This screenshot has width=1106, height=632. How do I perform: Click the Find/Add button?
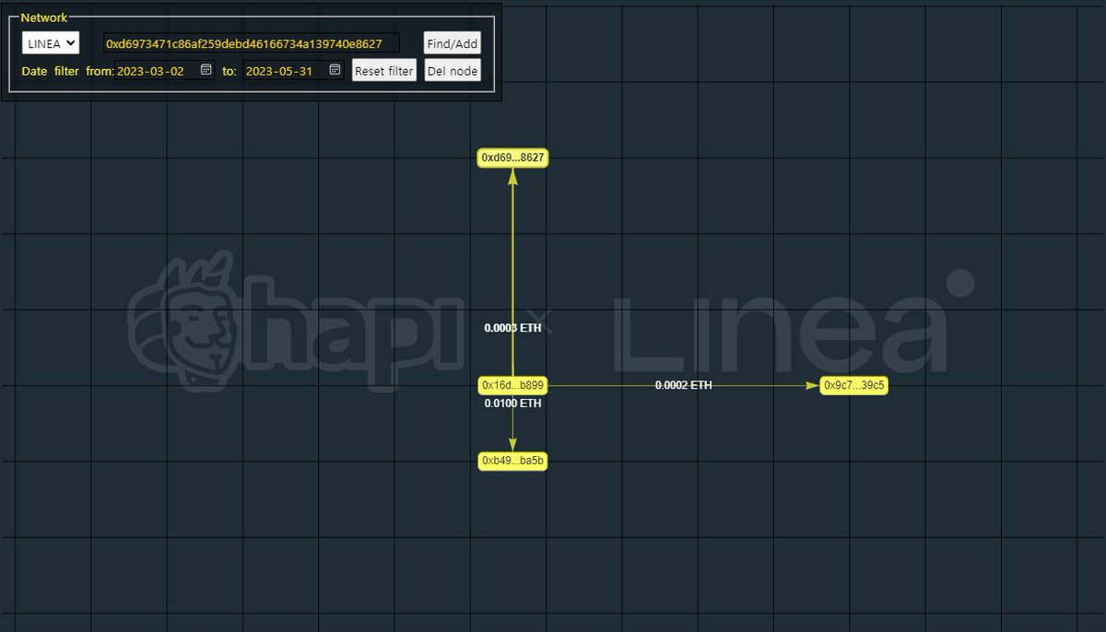pyautogui.click(x=453, y=43)
